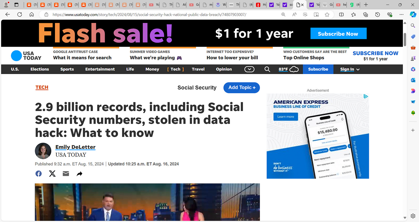Image resolution: width=419 pixels, height=222 pixels.
Task: Close the active USA TODAY tab
Action: 302,5
